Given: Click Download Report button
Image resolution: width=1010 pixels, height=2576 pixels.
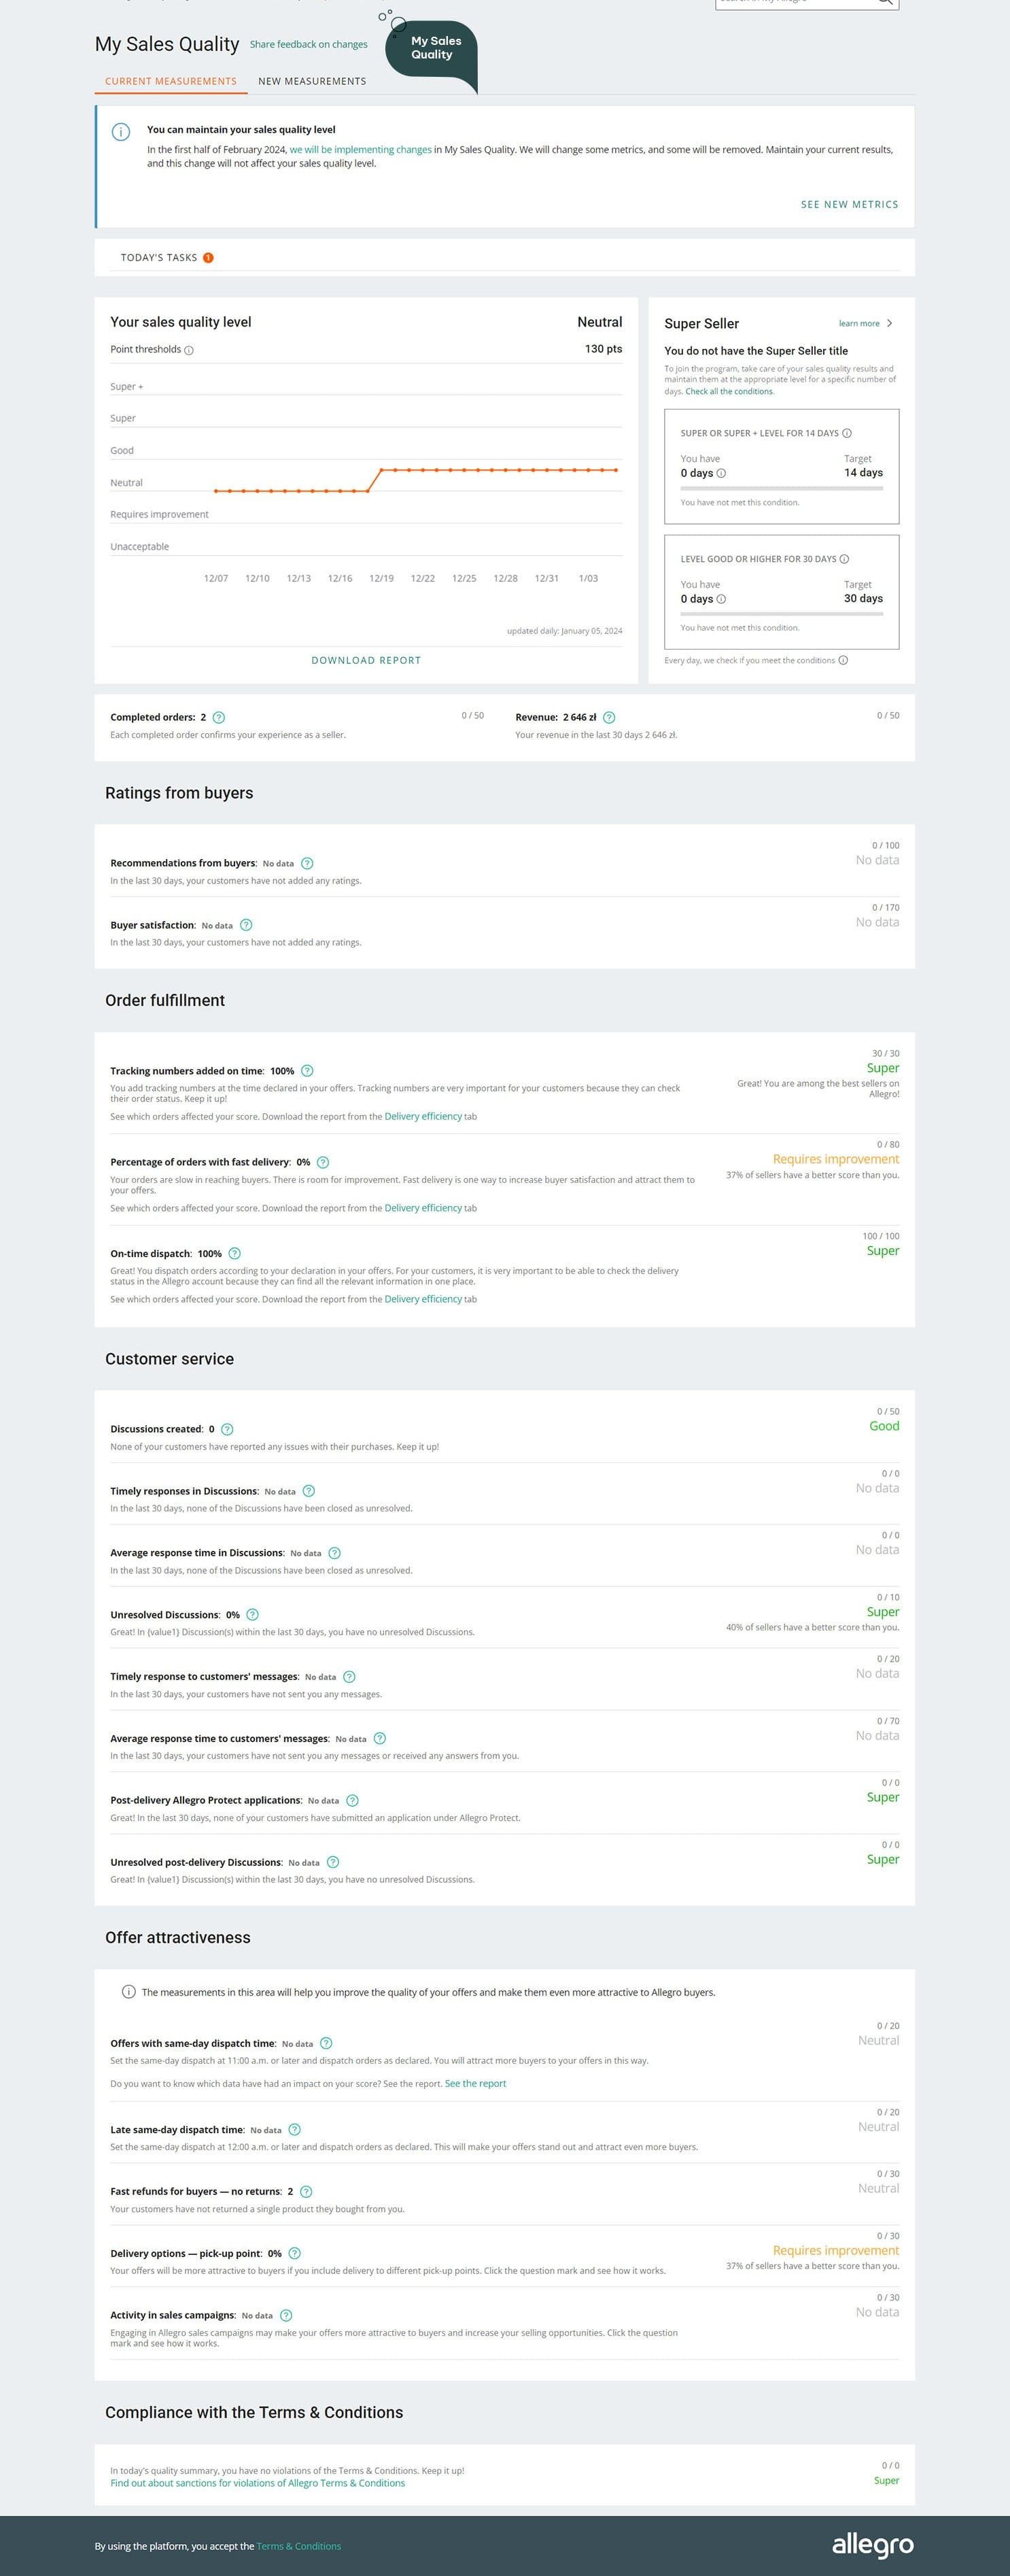Looking at the screenshot, I should coord(366,660).
